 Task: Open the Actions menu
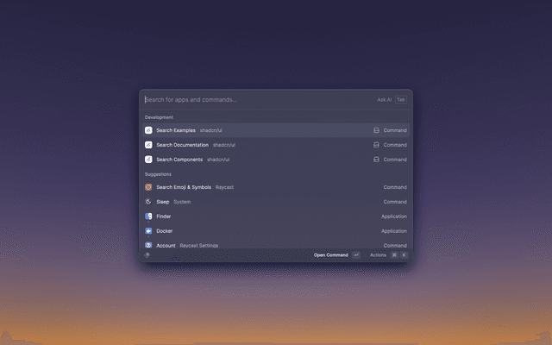tap(378, 255)
